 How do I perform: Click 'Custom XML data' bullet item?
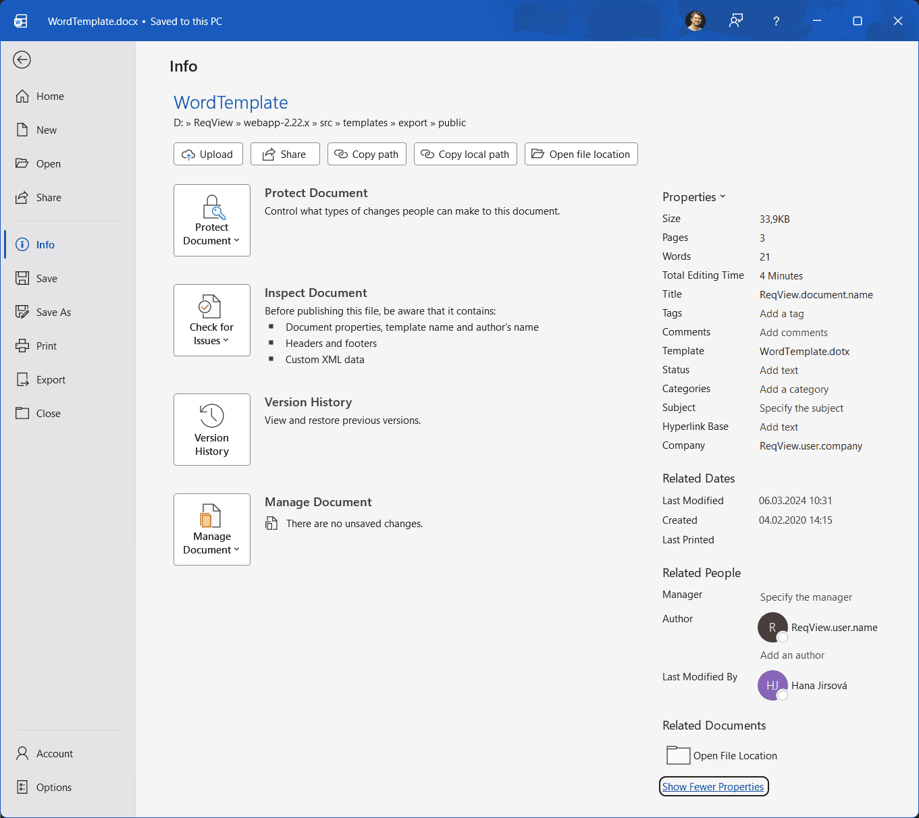point(325,360)
